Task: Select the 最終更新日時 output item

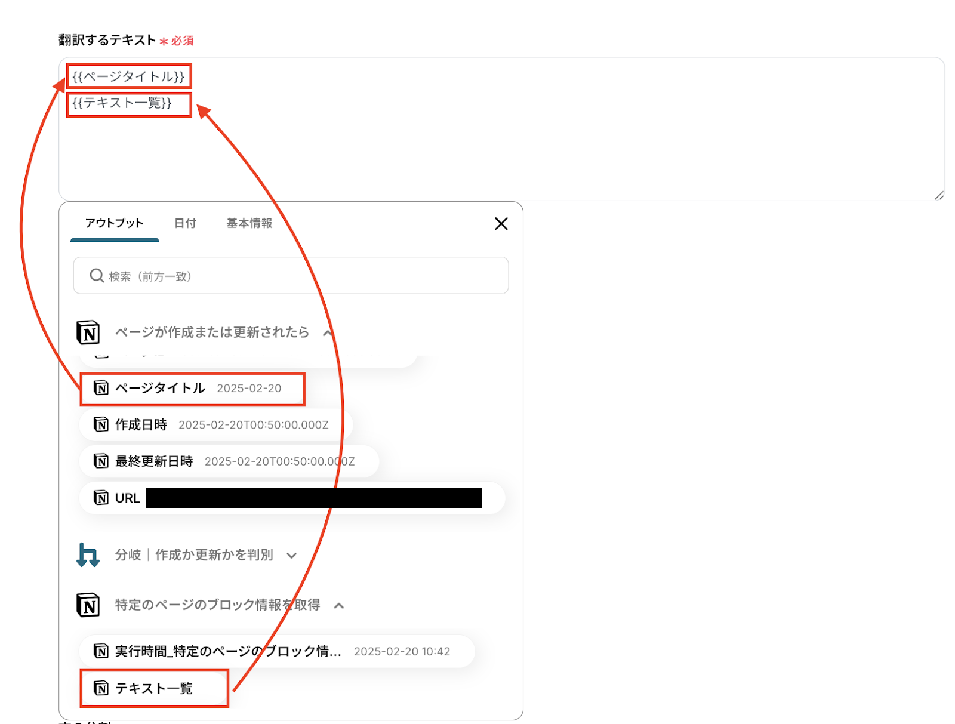Action: coord(229,461)
